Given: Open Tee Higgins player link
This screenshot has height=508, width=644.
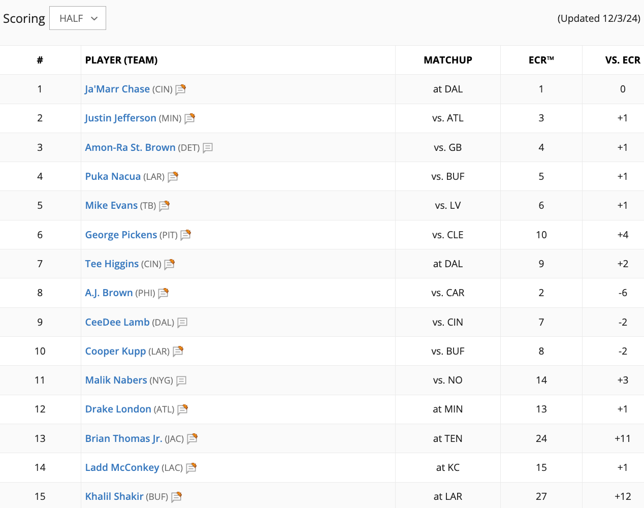Looking at the screenshot, I should [112, 264].
